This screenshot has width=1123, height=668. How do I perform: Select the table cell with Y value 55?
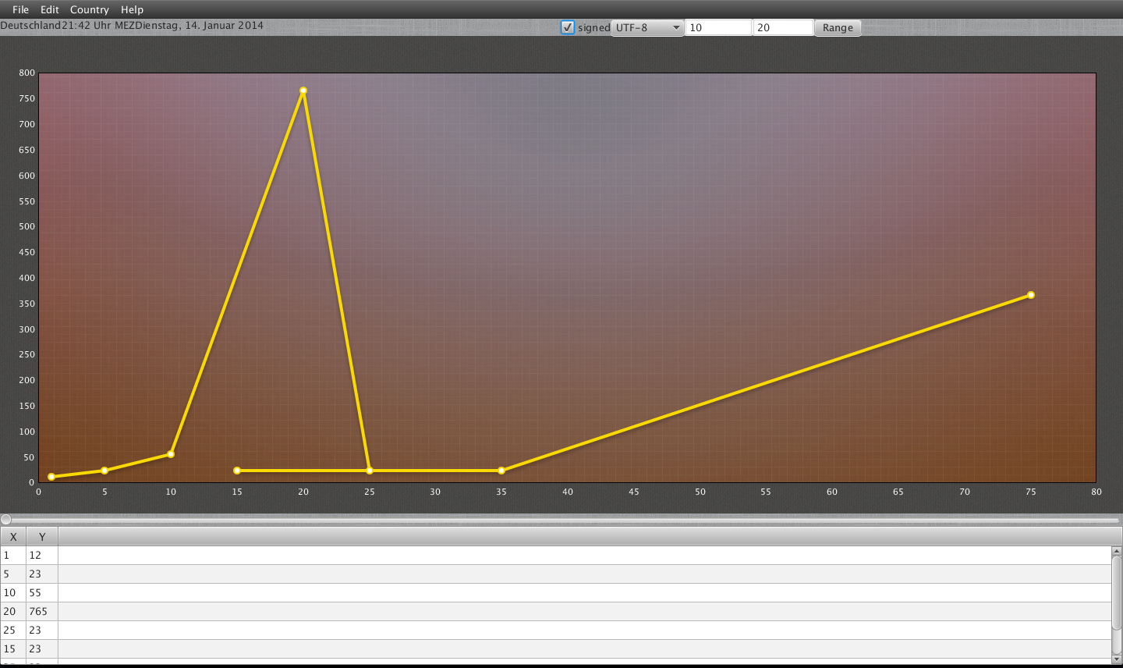pos(42,592)
